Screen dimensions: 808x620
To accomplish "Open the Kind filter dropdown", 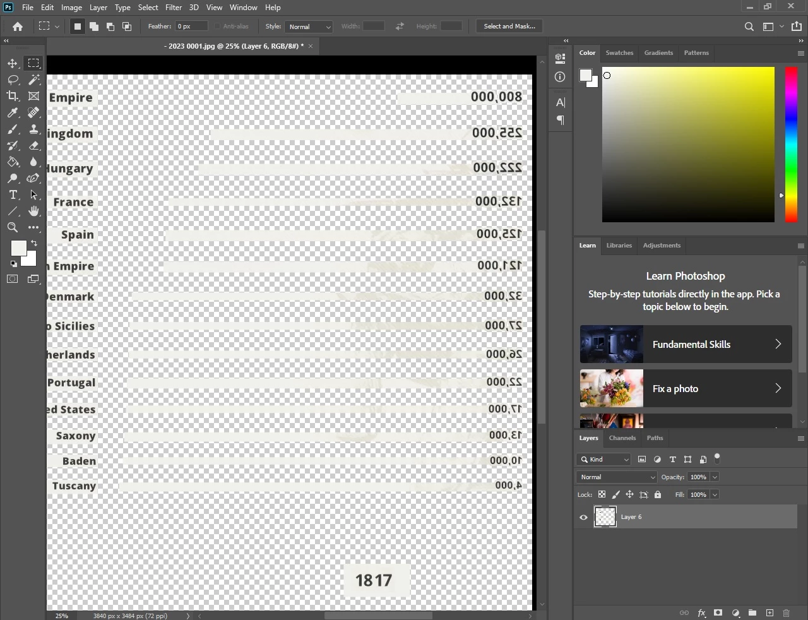I will (x=603, y=460).
